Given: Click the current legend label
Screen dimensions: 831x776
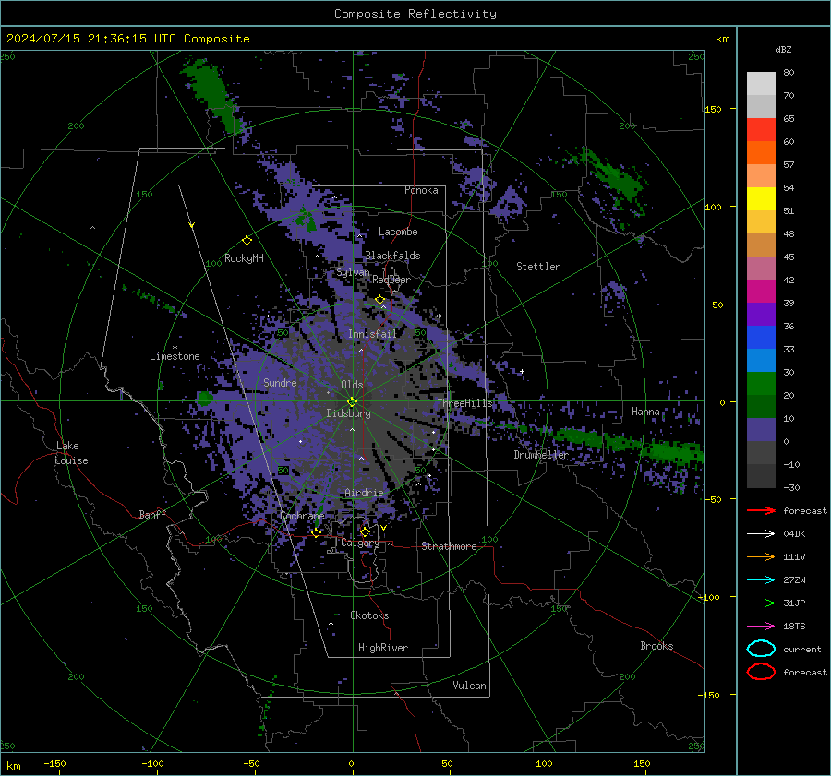Looking at the screenshot, I should coord(802,649).
